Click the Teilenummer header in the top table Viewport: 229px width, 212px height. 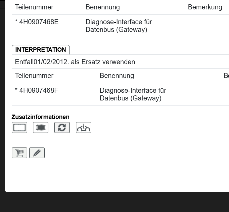34,7
